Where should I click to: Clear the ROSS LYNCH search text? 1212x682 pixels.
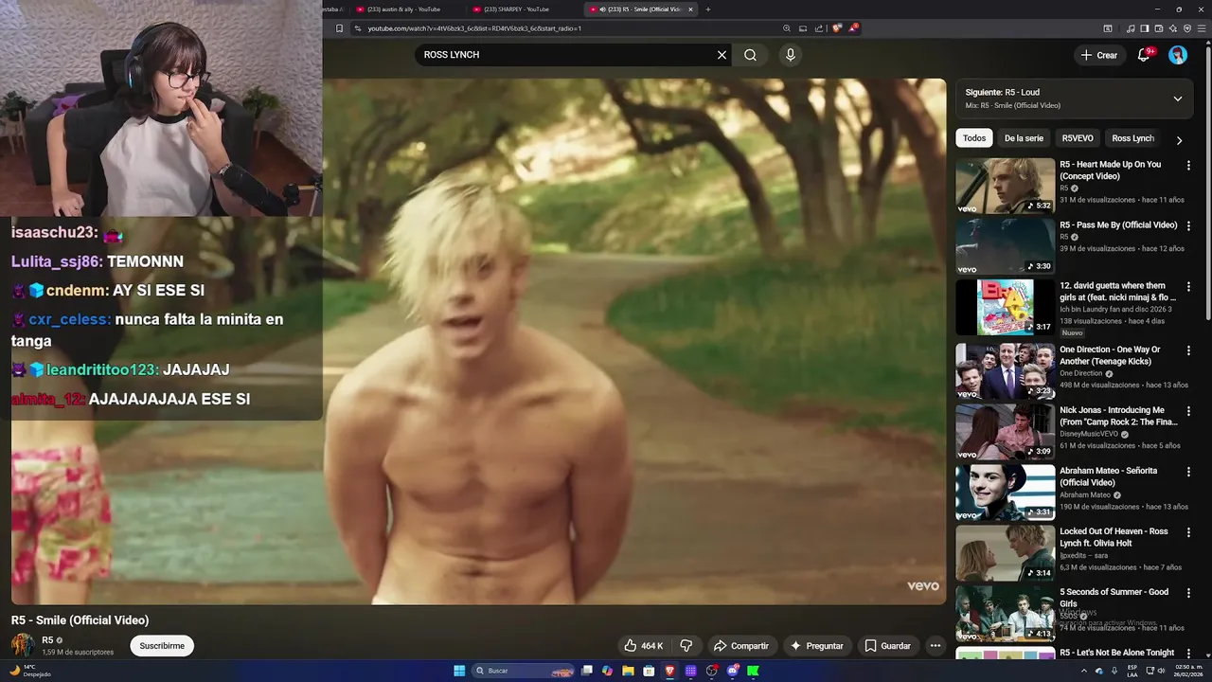click(722, 55)
